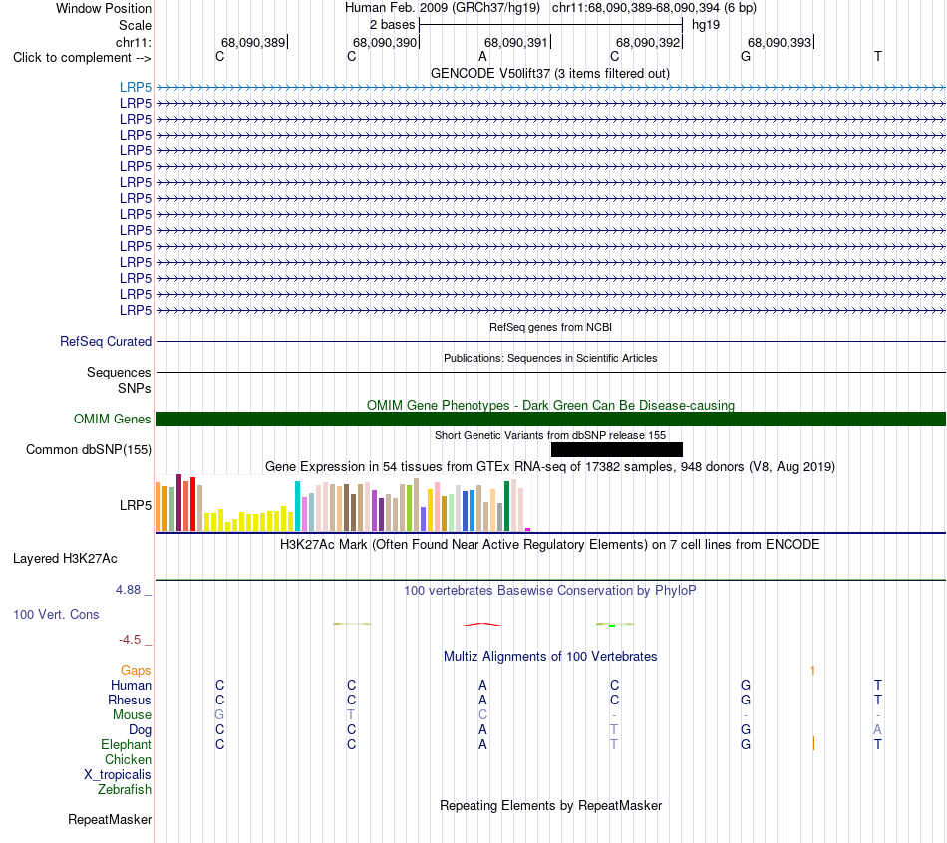The height and width of the screenshot is (843, 947).
Task: Select the '100 Vert. Cons' track label
Action: 56,614
